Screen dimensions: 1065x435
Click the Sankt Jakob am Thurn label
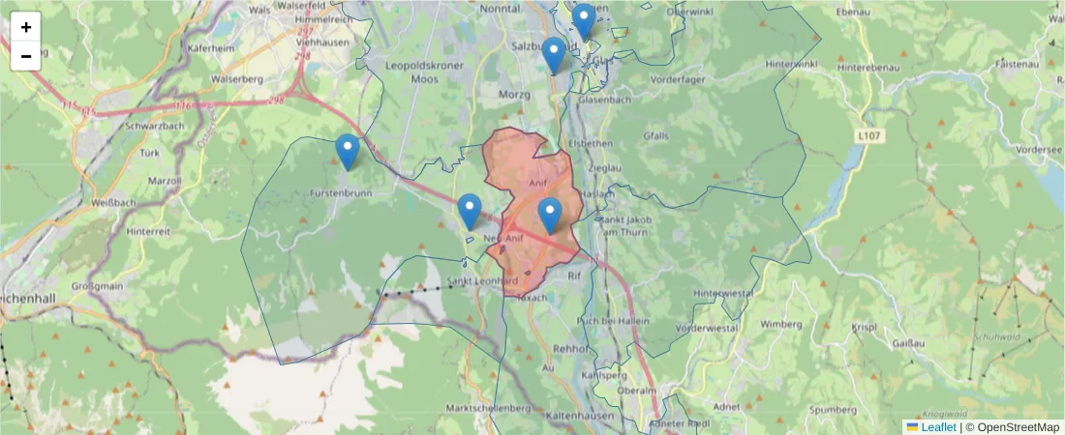click(x=623, y=226)
